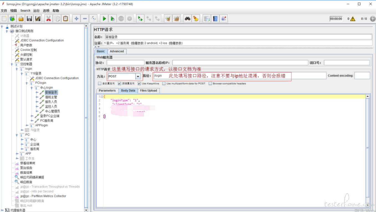
Task: Expand the APPlogin node
Action: pos(27,125)
